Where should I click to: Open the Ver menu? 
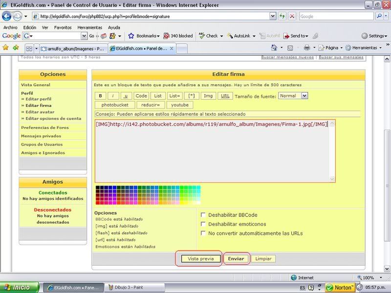coord(45,27)
